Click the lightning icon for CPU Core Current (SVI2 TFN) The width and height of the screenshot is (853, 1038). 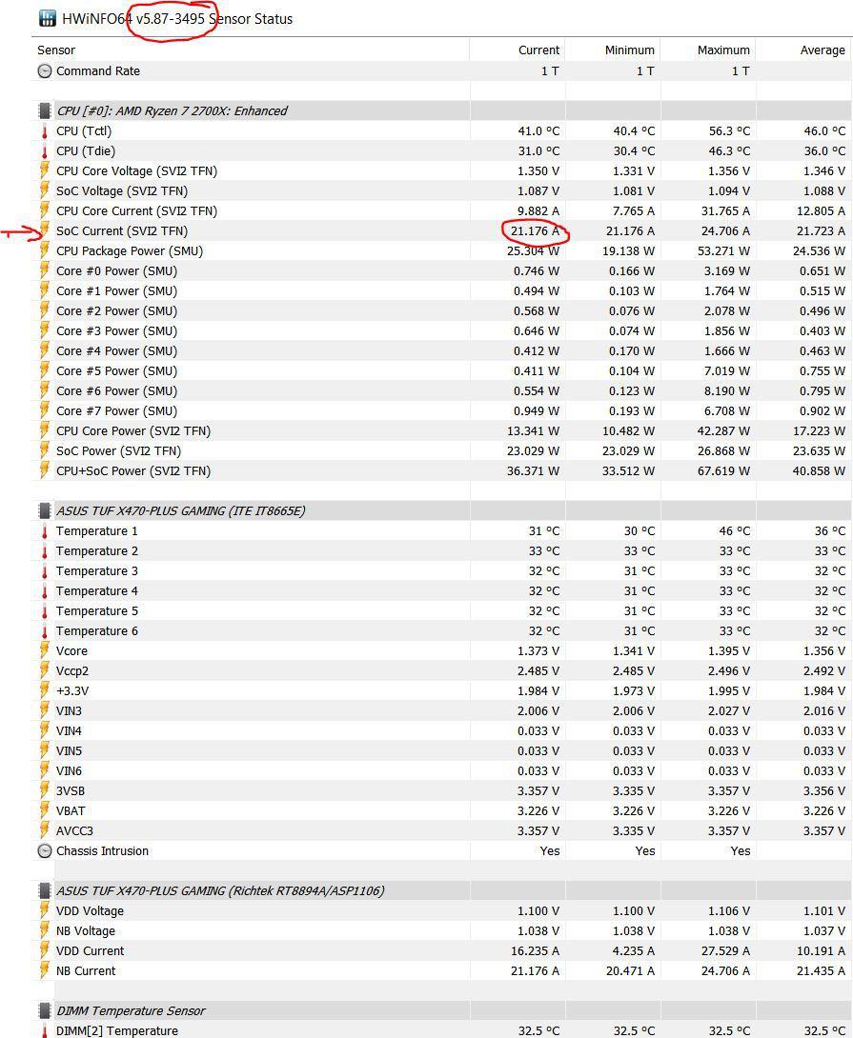[x=45, y=210]
